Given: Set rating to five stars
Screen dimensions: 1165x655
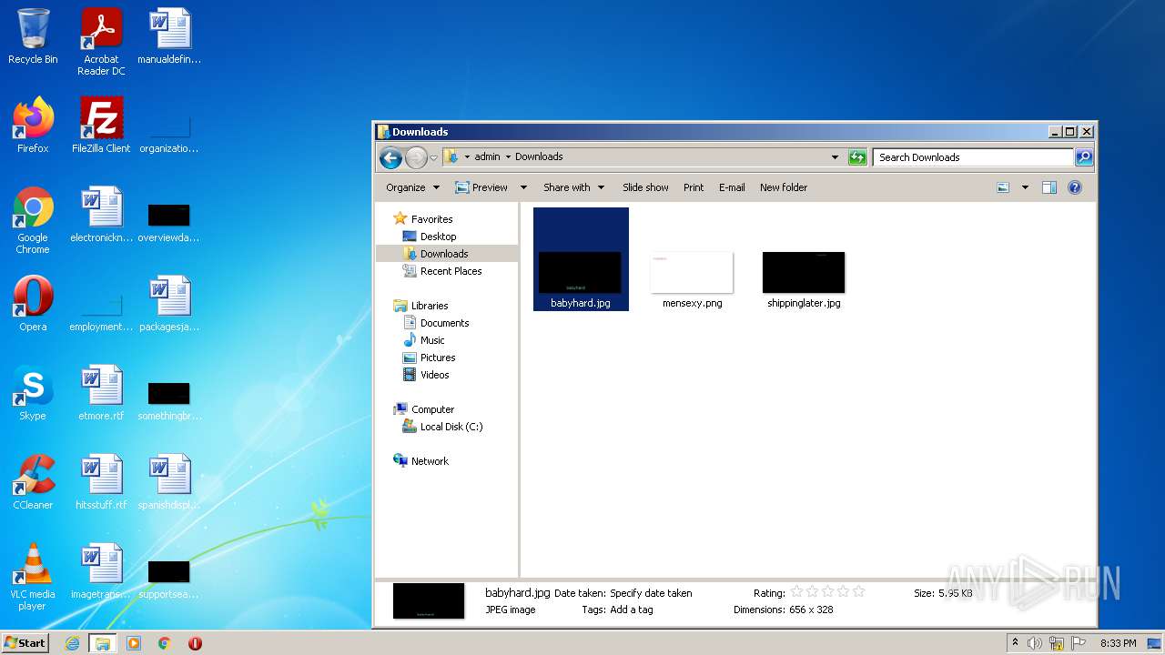Looking at the screenshot, I should [858, 592].
